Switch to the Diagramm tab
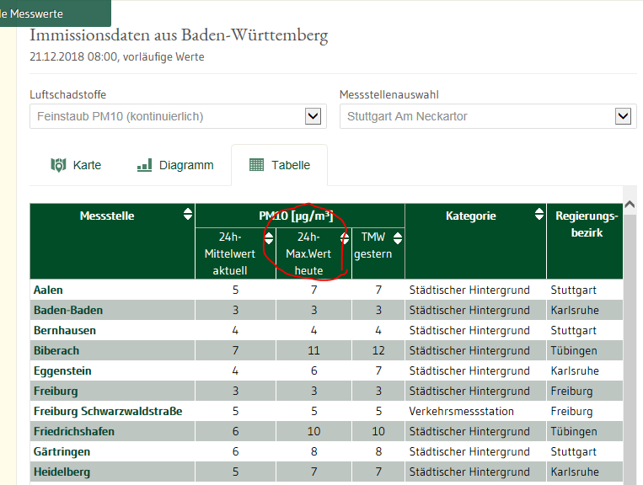Image resolution: width=643 pixels, height=485 pixels. pos(175,165)
